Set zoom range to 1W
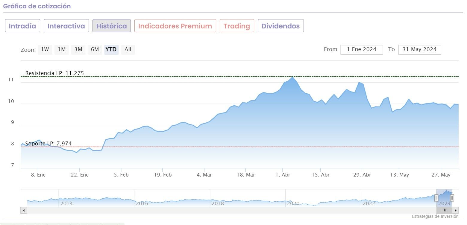 coord(45,50)
